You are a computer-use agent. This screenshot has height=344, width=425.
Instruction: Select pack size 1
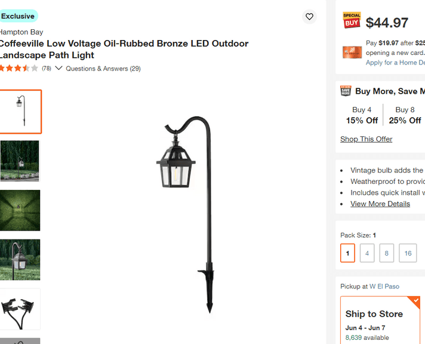(347, 253)
